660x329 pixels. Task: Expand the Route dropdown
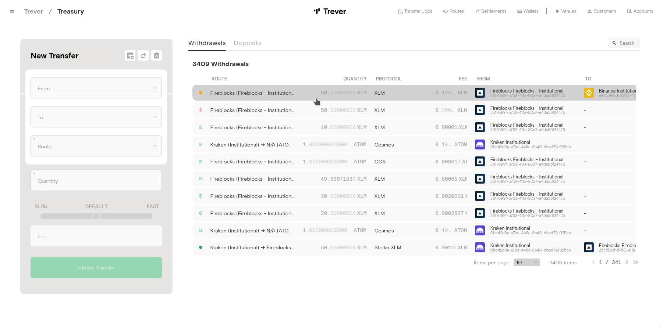96,146
